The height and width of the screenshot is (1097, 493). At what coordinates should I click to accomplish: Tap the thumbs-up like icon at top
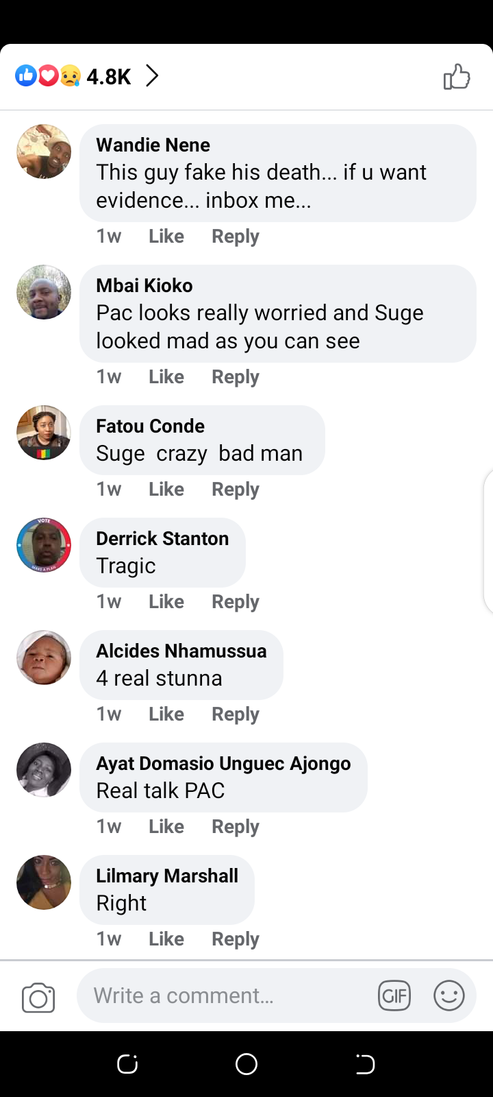pyautogui.click(x=457, y=77)
